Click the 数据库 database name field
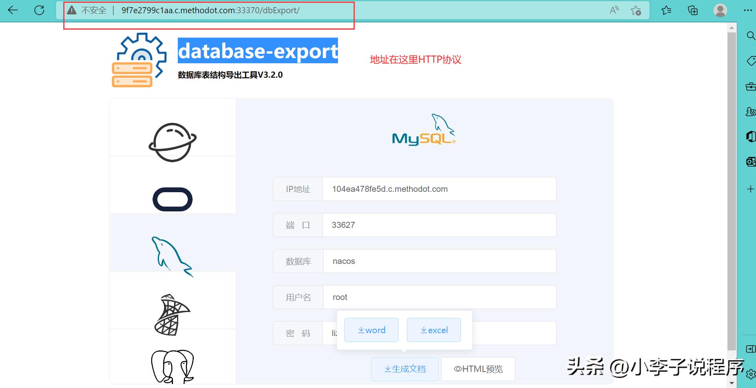The width and height of the screenshot is (756, 388). pos(439,261)
